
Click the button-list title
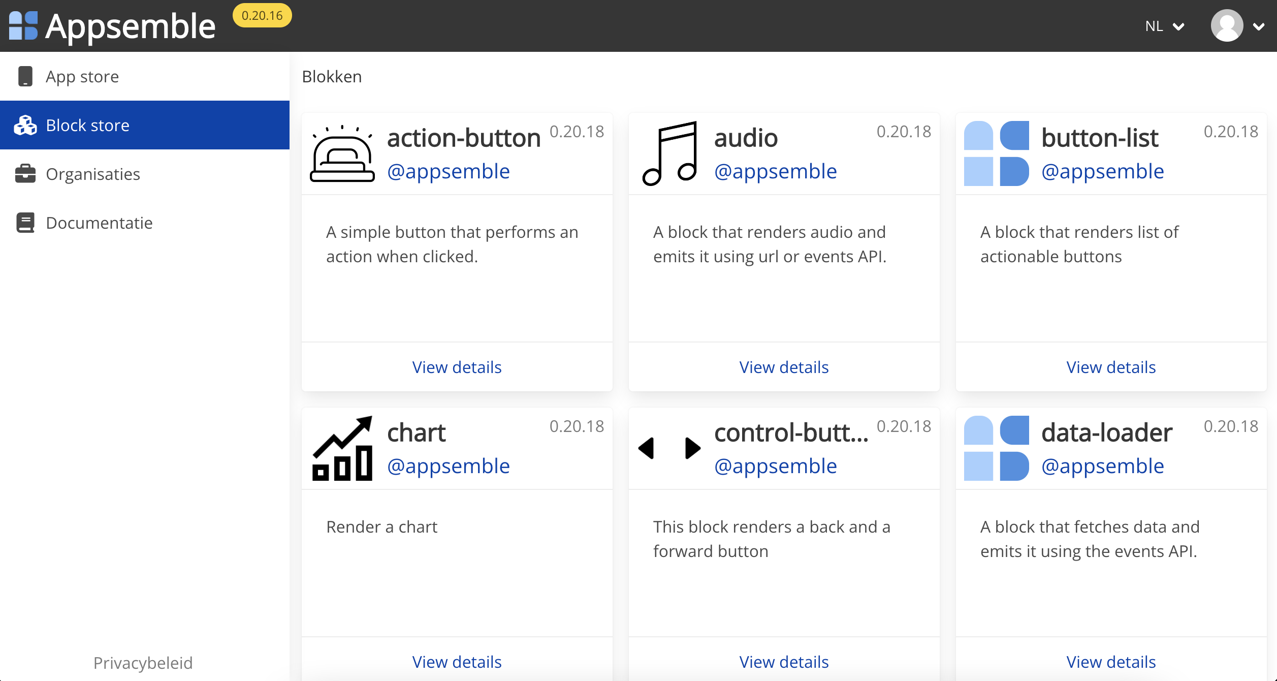pyautogui.click(x=1100, y=138)
